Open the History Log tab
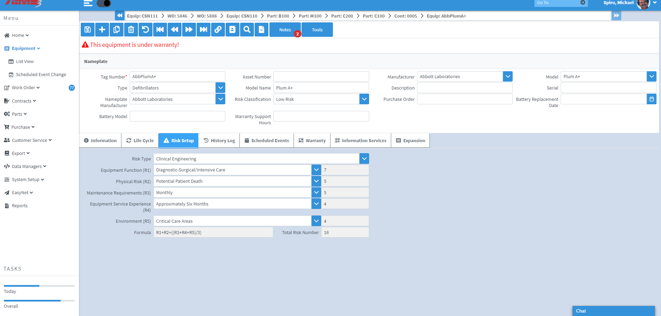The width and height of the screenshot is (661, 316). [x=219, y=140]
